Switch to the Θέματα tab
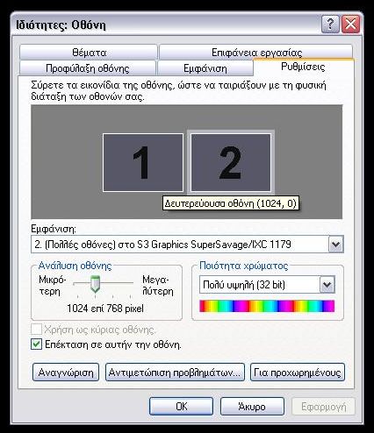 89,53
